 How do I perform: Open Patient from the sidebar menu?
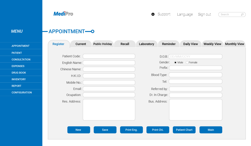point(17,53)
